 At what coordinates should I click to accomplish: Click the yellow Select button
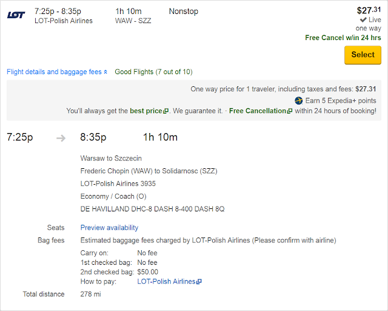pyautogui.click(x=363, y=55)
